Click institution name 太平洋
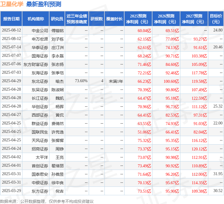Image resolution: width=224 pixels, height=204 pixels. point(42,157)
